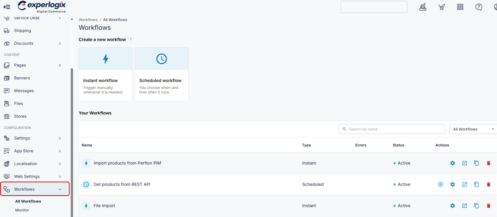Collapse the sidebar with back-arrow menu icon
497x217 pixels.
coord(7,7)
